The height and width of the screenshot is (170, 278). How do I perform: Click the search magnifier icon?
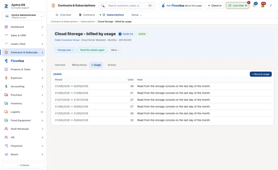[x=103, y=6]
